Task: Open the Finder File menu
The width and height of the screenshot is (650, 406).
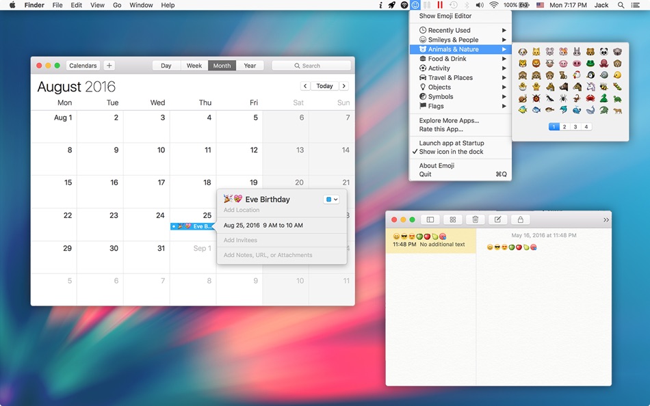Action: 57,5
